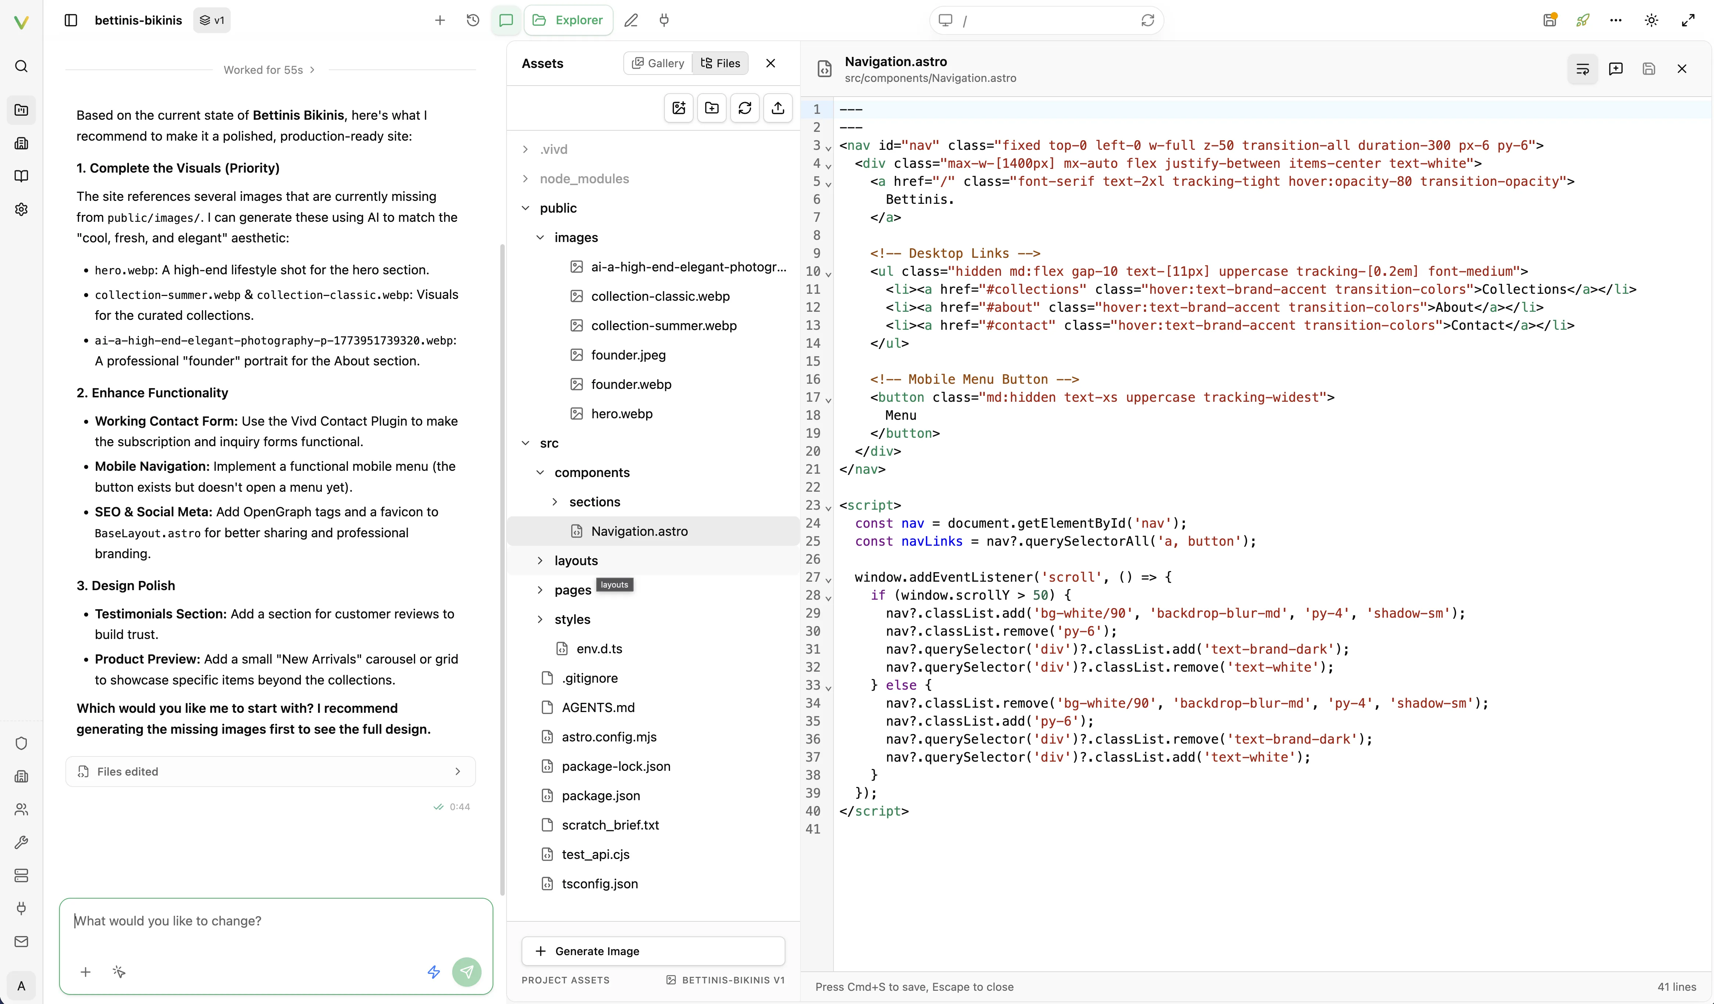The image size is (1714, 1004).
Task: Open version history via the clock icon
Action: (472, 20)
